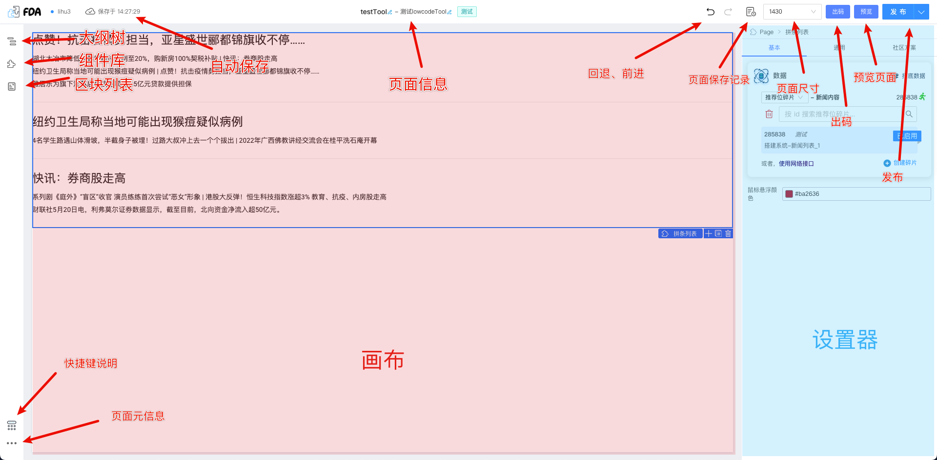Switch to the 通用 tab

[839, 48]
